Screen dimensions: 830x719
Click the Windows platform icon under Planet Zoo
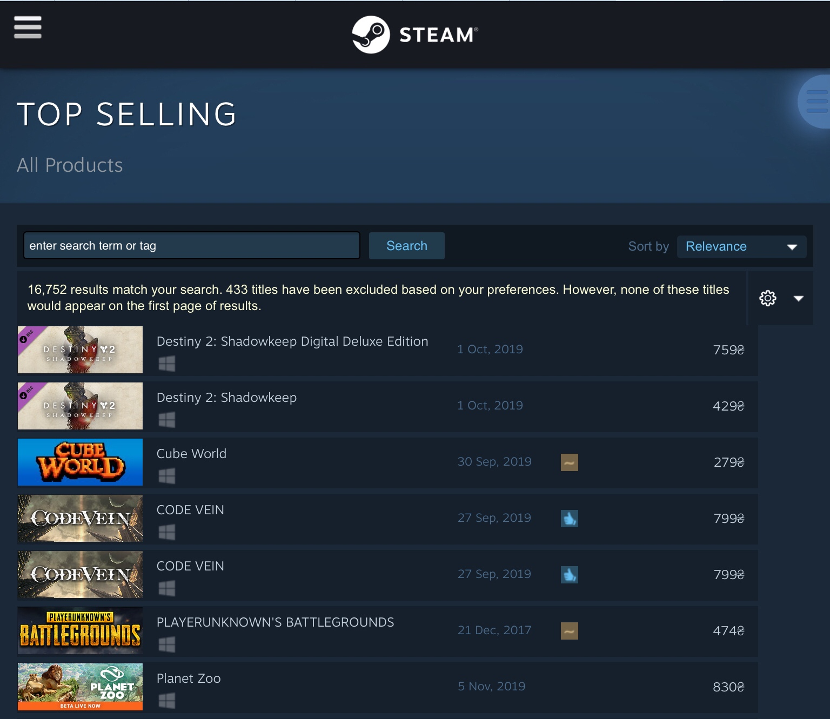point(167,701)
